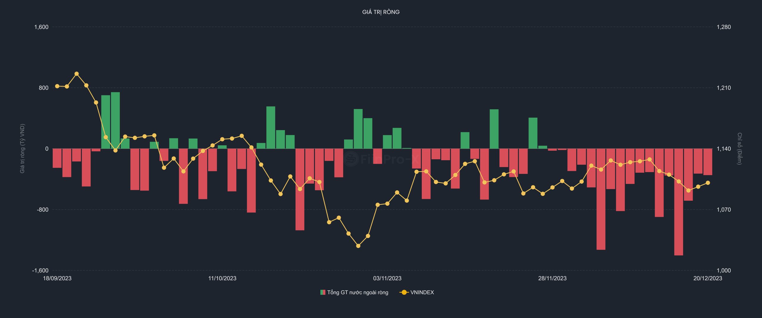
Task: Click the yellow VNINDEX legend marker icon
Action: [x=404, y=292]
